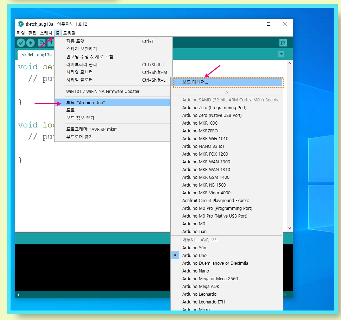This screenshot has height=320, width=341.
Task: Expand the 보드: "Arduino Uno" submenu
Action: [112, 102]
